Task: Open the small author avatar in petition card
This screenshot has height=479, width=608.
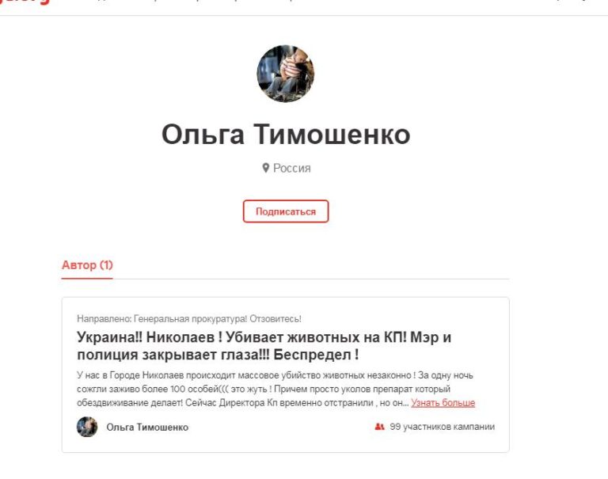Action: (87, 427)
